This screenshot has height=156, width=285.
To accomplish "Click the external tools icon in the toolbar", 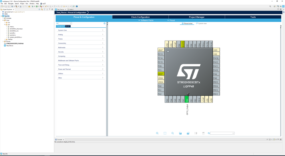I will pyautogui.click(x=41, y=6).
